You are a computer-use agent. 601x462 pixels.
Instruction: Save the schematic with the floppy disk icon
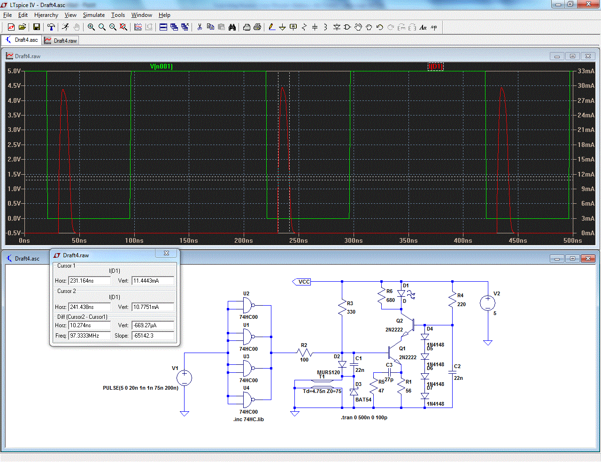[36, 27]
